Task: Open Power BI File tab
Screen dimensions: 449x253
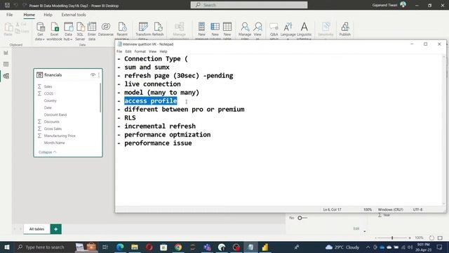Action: [9, 15]
